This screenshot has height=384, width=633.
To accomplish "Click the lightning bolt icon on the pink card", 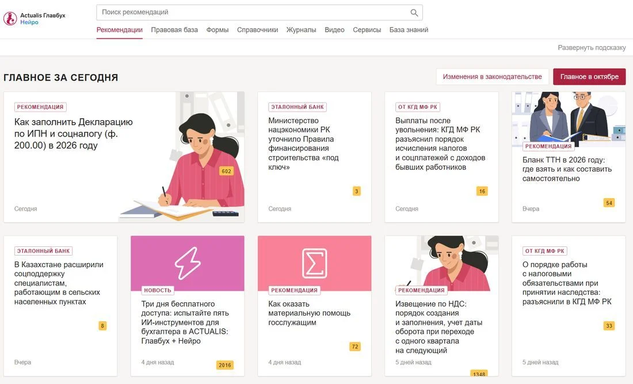I will click(x=188, y=263).
